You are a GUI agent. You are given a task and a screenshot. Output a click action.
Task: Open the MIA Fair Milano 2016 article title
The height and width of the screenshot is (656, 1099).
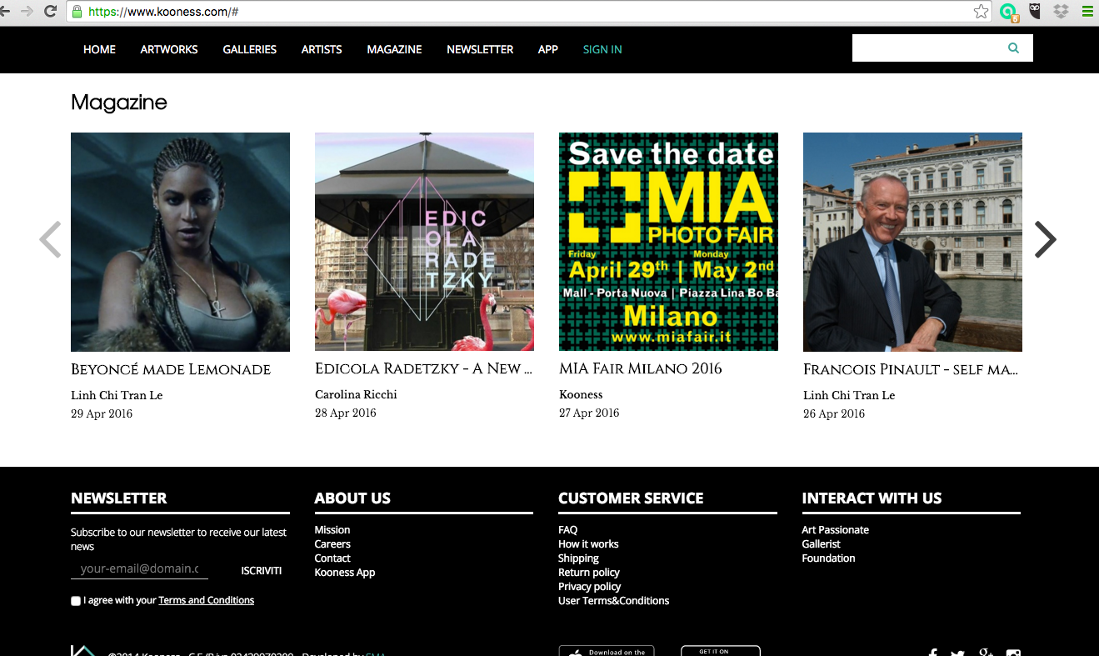coord(641,368)
